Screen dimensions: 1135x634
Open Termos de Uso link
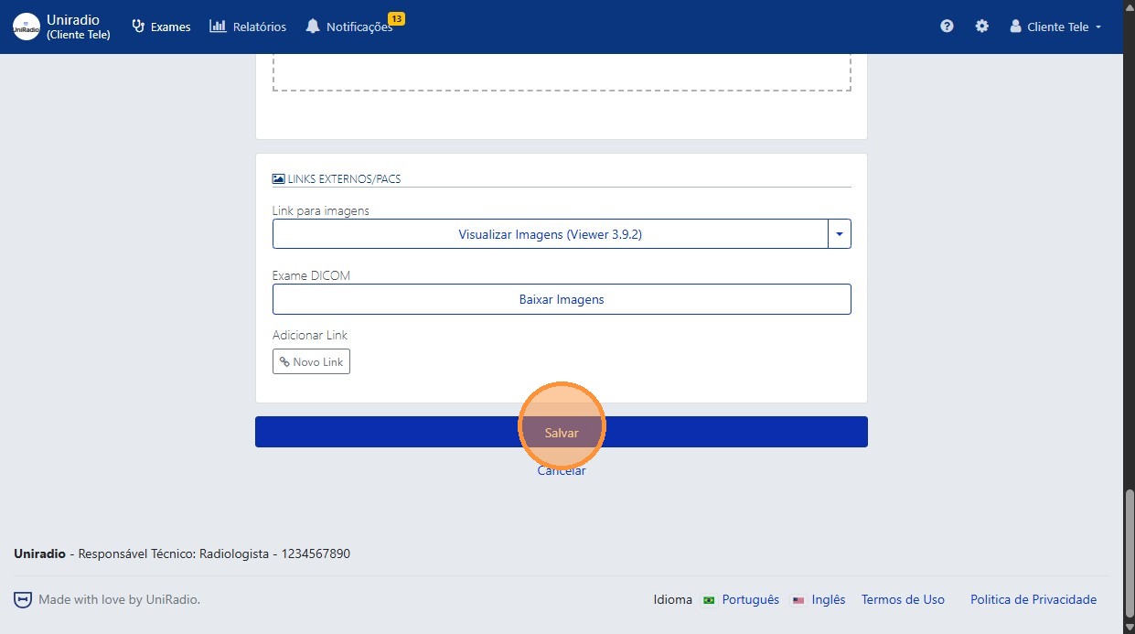[x=903, y=600]
